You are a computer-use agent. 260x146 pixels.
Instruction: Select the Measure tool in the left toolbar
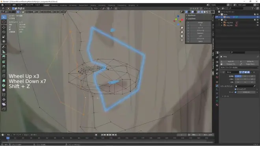4,52
